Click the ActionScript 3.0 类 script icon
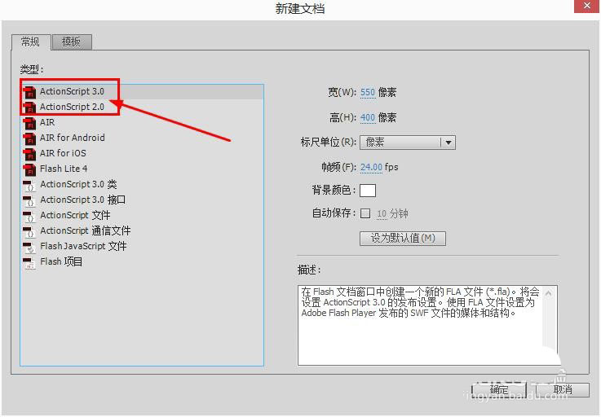601x417 pixels. click(x=29, y=185)
